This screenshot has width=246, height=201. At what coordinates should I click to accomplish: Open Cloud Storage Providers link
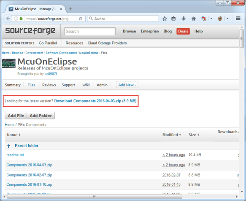(107, 43)
